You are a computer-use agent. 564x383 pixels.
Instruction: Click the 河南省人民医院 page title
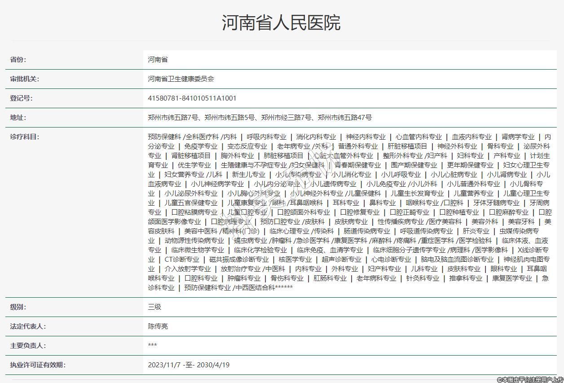pyautogui.click(x=282, y=22)
